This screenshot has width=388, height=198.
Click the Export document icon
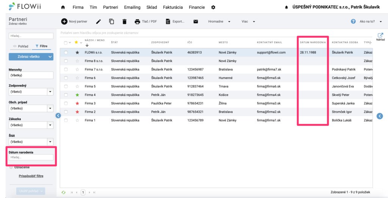168,22
